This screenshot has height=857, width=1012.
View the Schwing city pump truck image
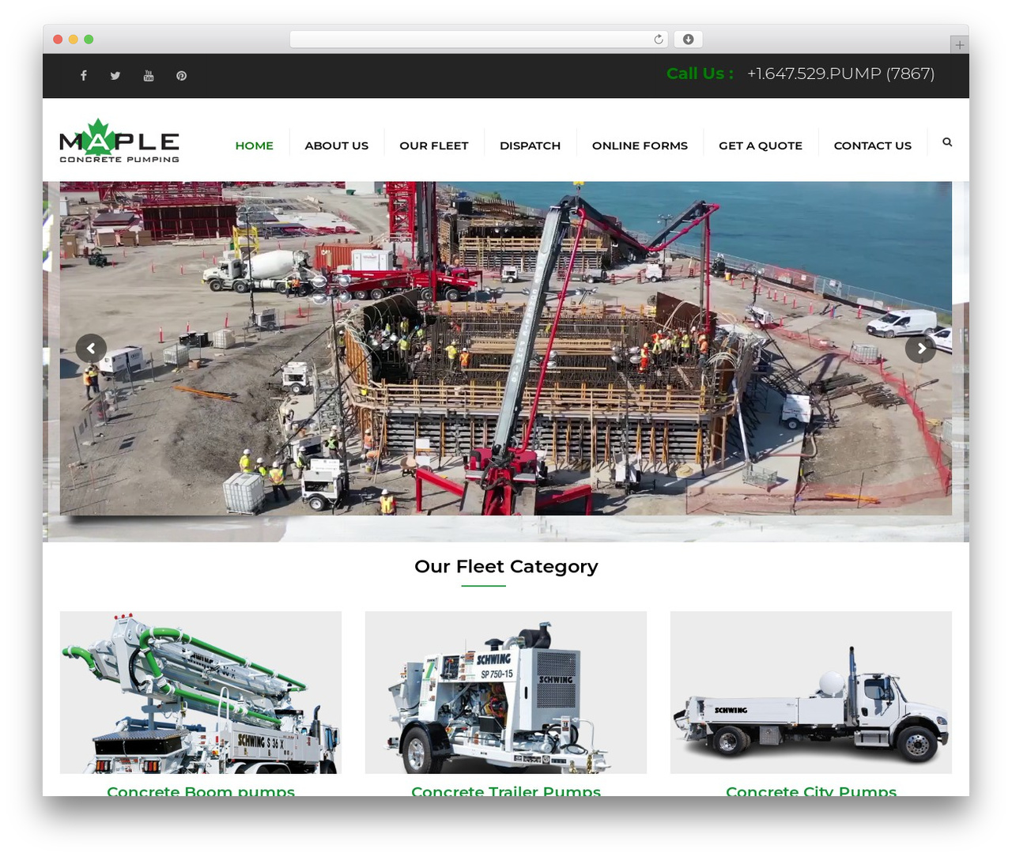[x=811, y=693]
